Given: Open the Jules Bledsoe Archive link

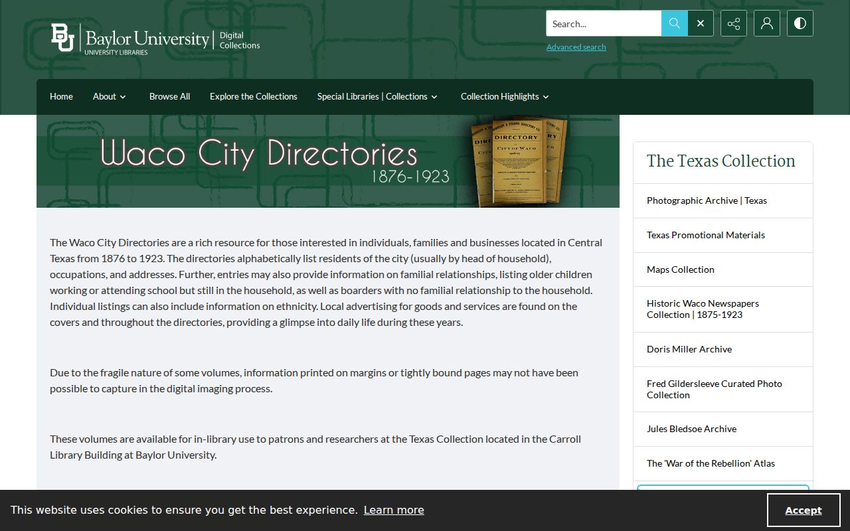Looking at the screenshot, I should [723, 429].
